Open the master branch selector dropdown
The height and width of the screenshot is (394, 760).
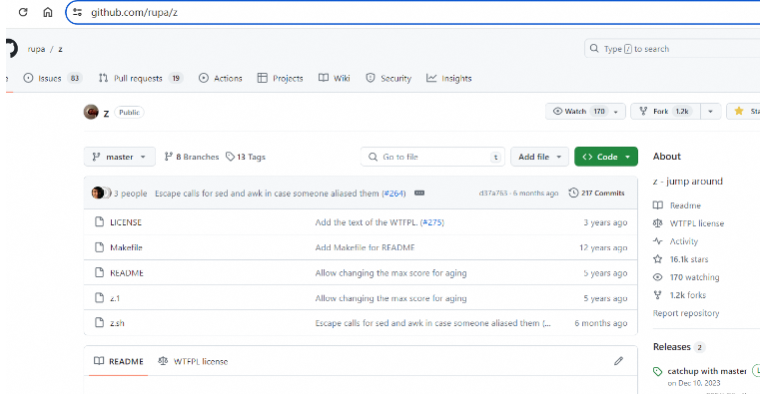pos(120,157)
